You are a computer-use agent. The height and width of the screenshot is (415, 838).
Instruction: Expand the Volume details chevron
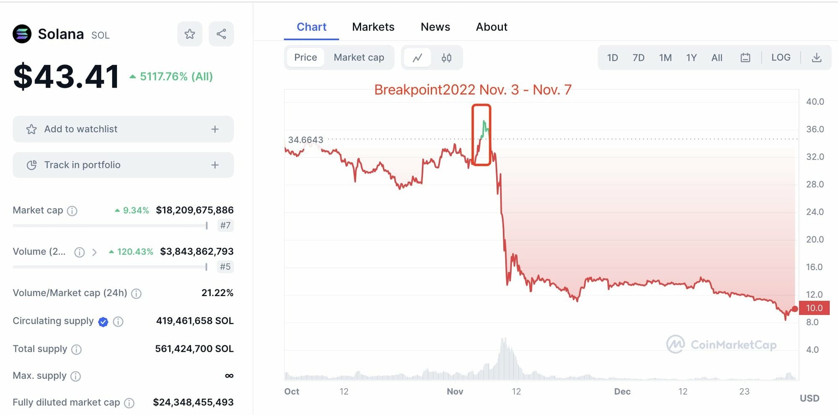pyautogui.click(x=95, y=252)
